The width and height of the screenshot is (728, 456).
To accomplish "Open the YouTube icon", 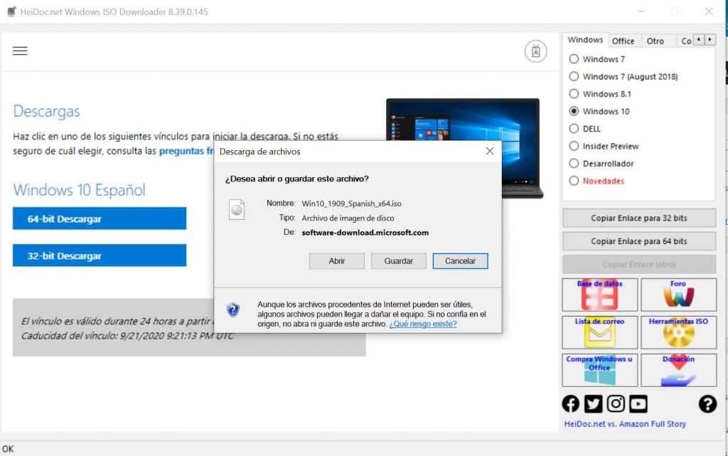I will click(638, 404).
